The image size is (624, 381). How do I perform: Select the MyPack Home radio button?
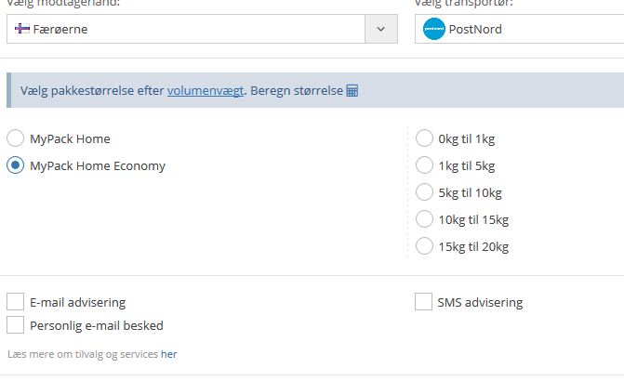16,138
